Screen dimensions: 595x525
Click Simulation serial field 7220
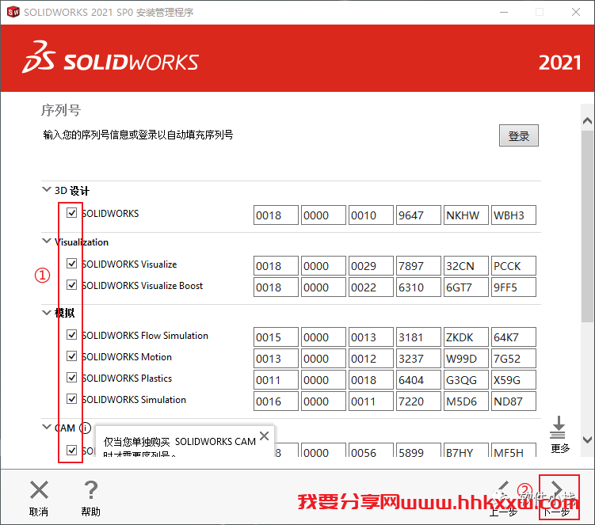pos(418,401)
